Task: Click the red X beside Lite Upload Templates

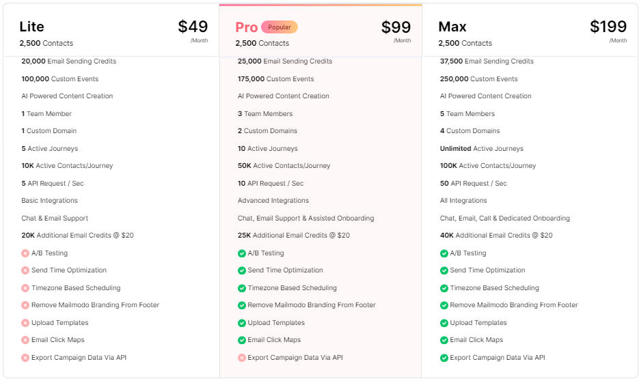Action: pos(25,323)
